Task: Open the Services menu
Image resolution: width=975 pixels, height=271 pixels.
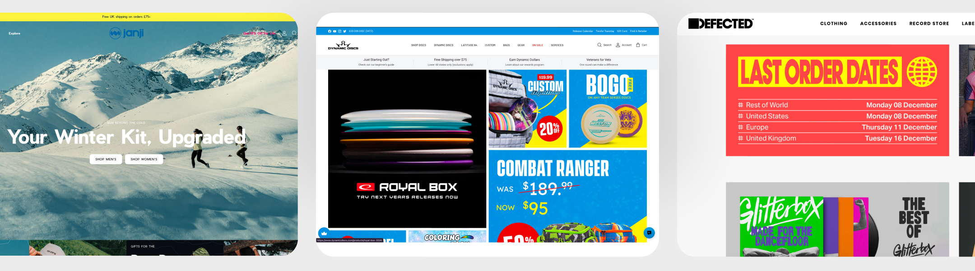Action: click(x=557, y=45)
